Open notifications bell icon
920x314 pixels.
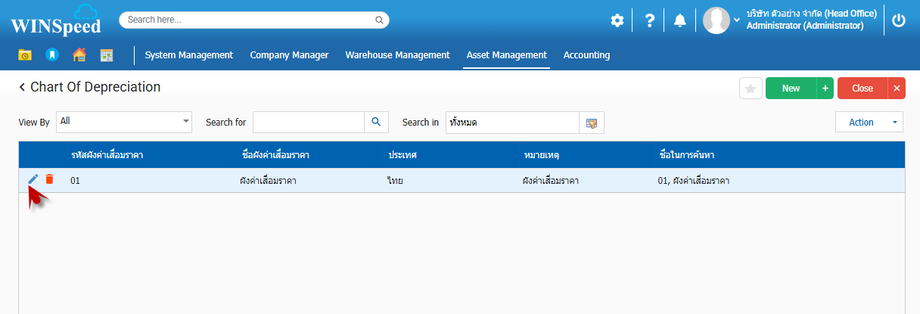click(680, 20)
